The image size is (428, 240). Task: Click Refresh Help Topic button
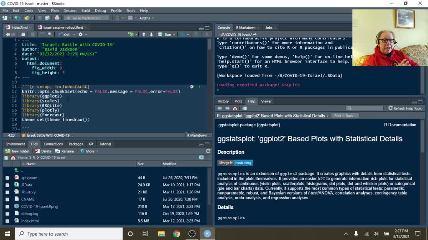pos(405,108)
